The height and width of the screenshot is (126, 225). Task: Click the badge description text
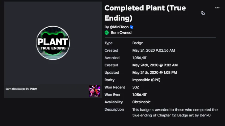coord(175,112)
